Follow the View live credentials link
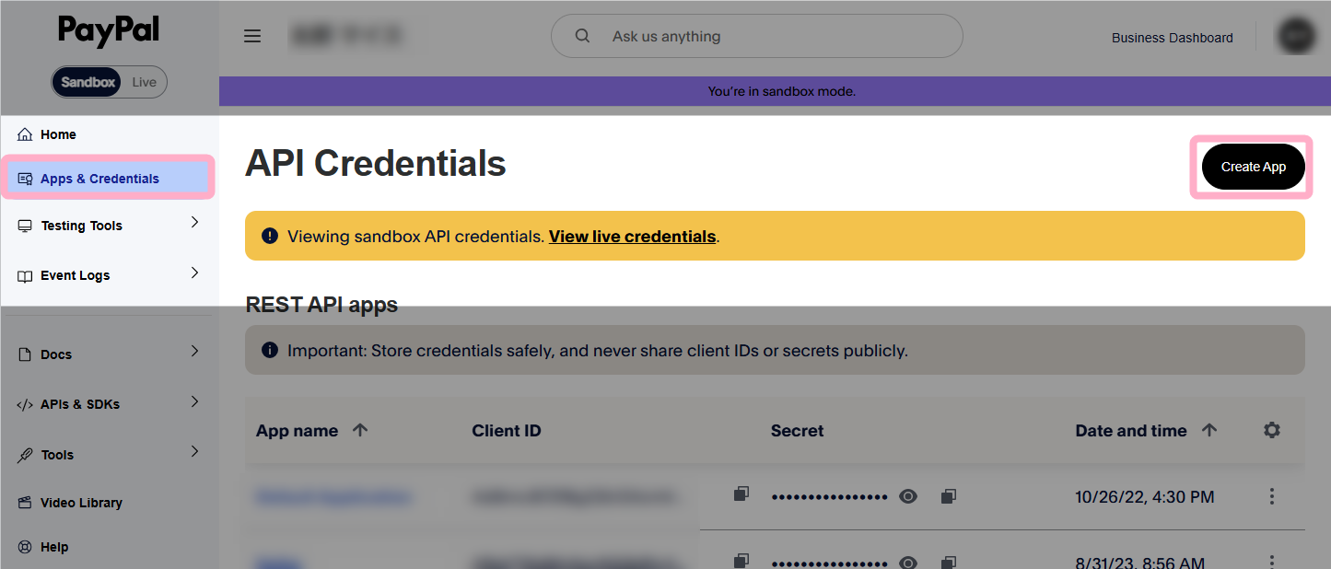 click(x=632, y=237)
